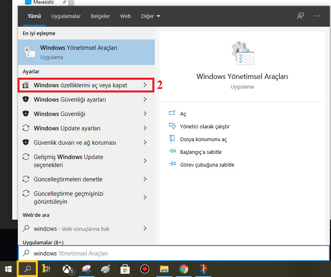Click the open icon next to Aç
The height and width of the screenshot is (277, 331).
tap(172, 113)
